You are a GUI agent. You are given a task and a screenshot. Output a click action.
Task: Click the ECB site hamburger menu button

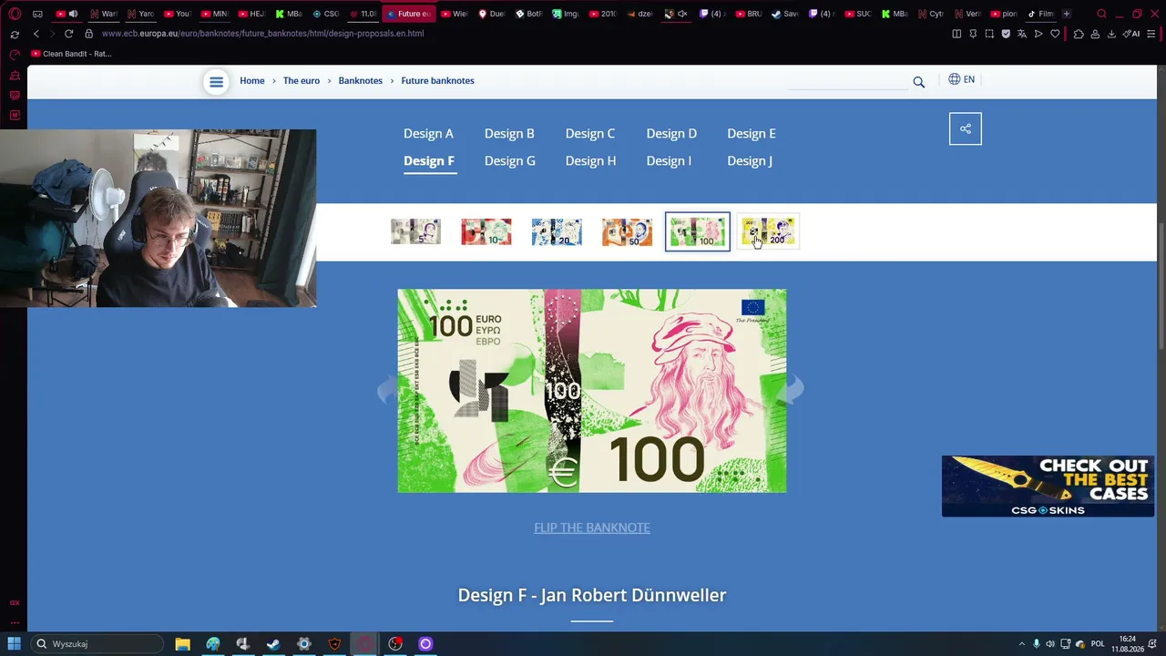tap(216, 82)
